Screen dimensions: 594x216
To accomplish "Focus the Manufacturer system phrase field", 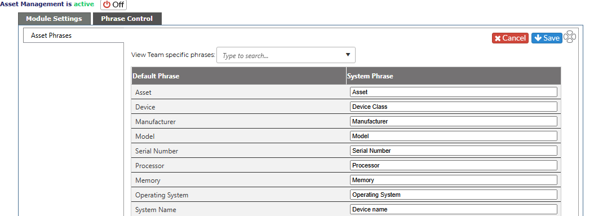I will 454,121.
